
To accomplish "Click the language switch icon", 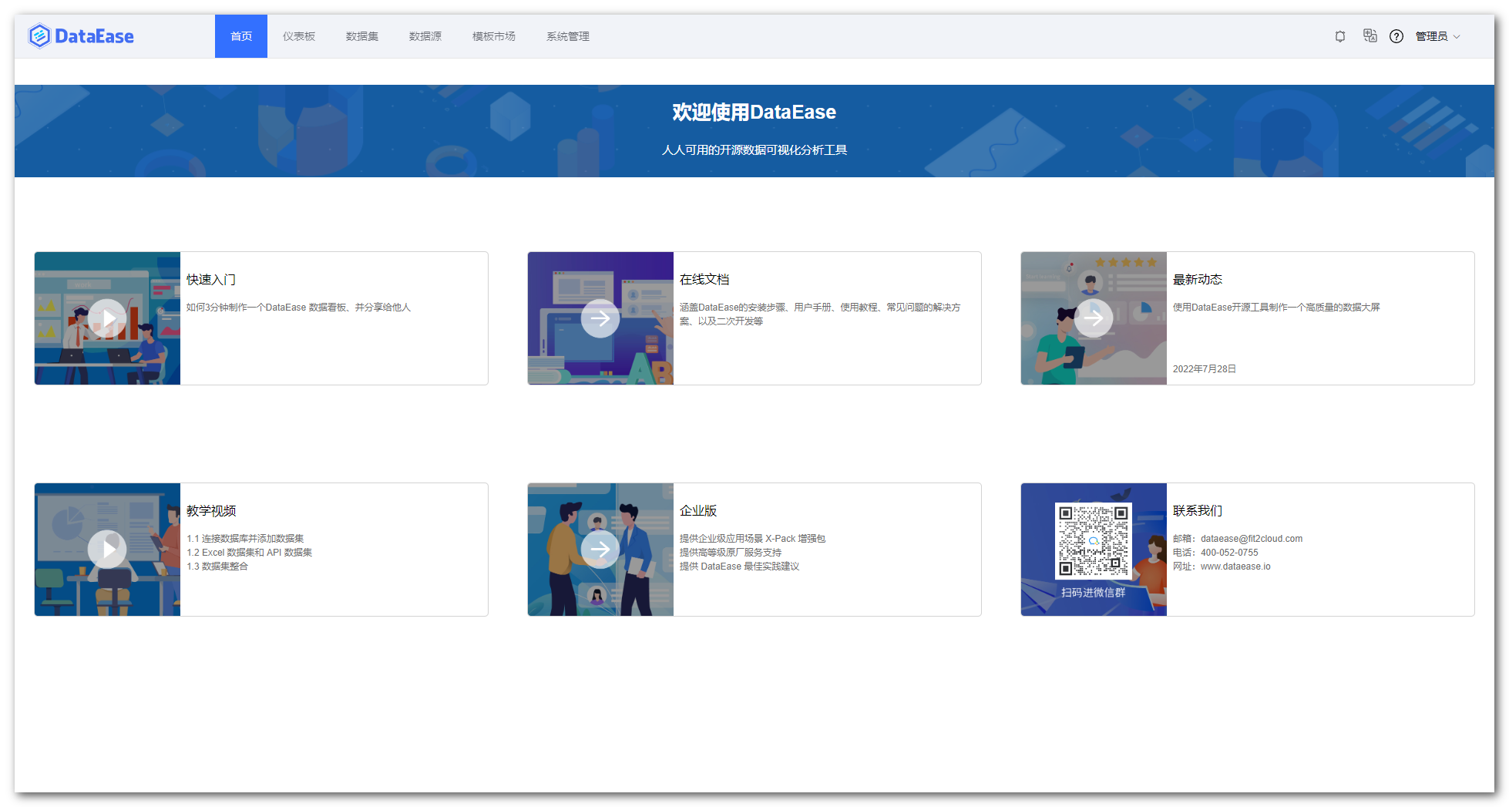I will (x=1369, y=35).
